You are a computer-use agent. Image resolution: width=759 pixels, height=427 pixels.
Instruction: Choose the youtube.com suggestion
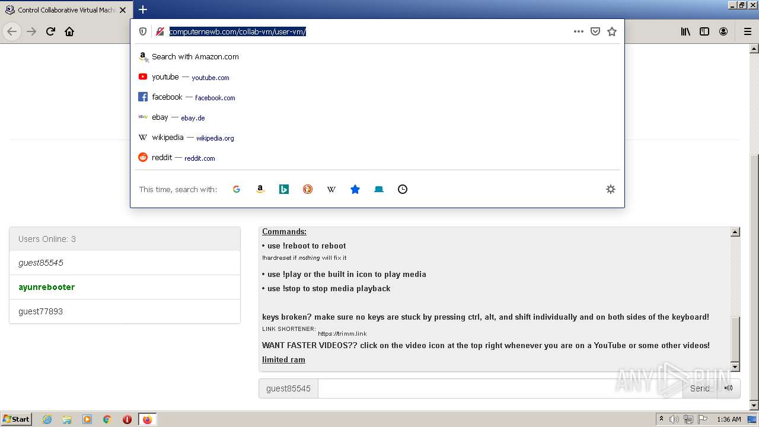point(377,77)
